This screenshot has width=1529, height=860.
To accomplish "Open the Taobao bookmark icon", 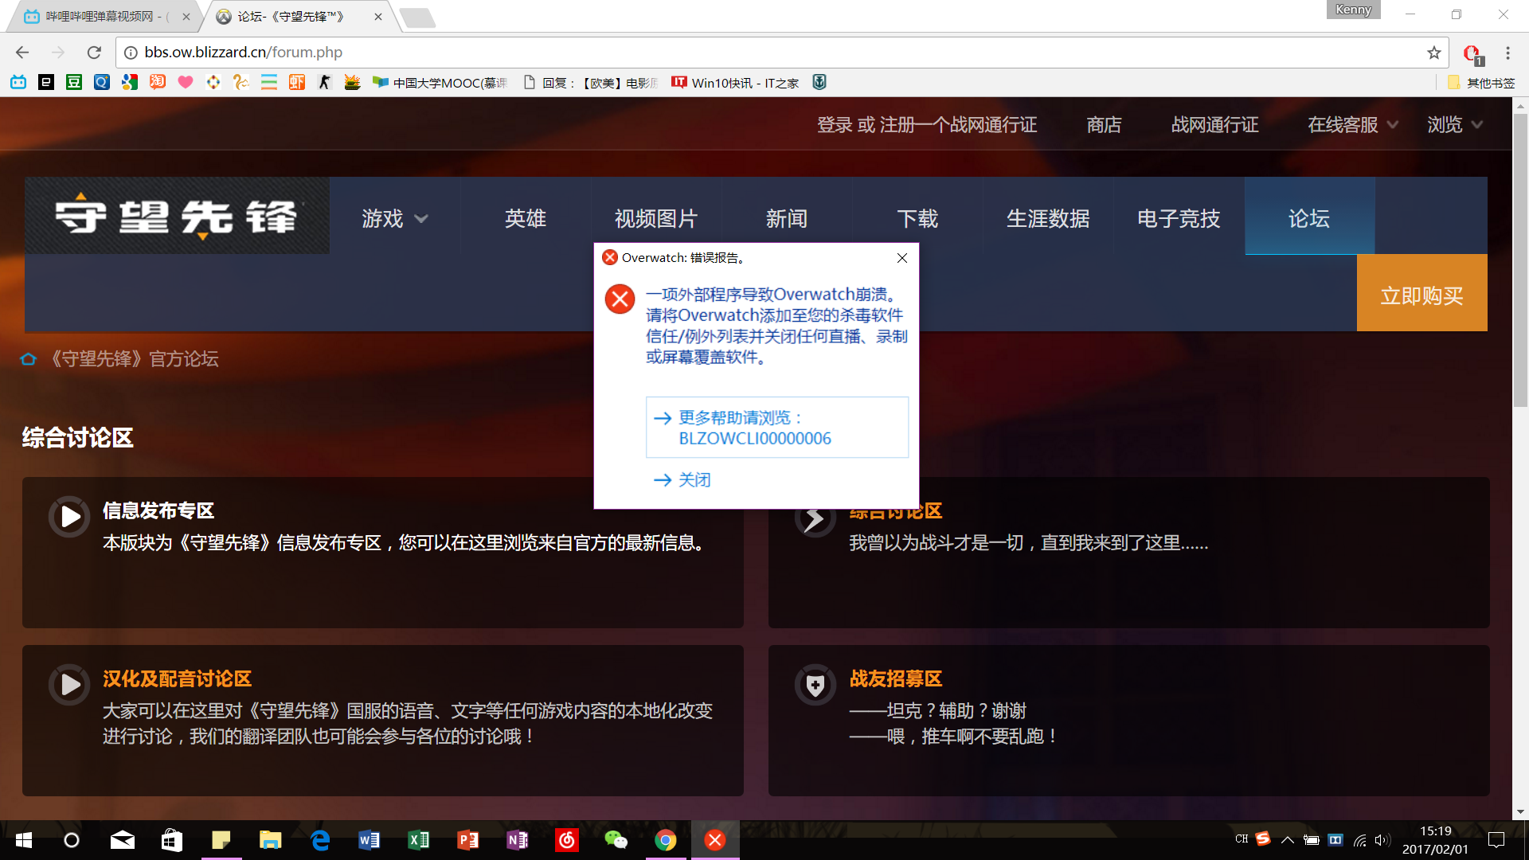I will [158, 82].
